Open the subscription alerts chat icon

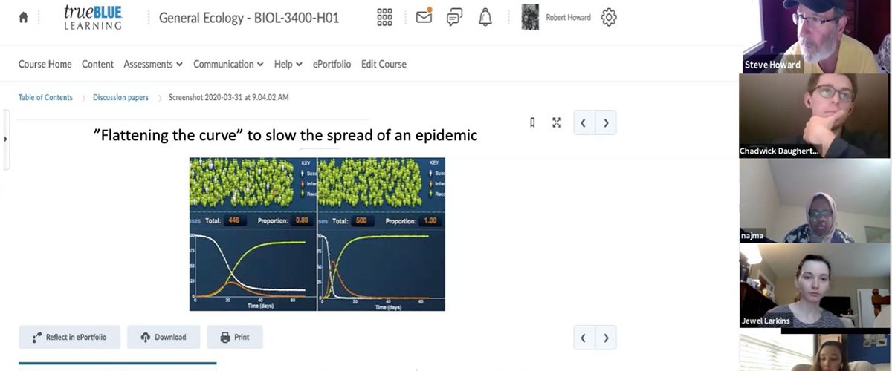[x=454, y=17]
